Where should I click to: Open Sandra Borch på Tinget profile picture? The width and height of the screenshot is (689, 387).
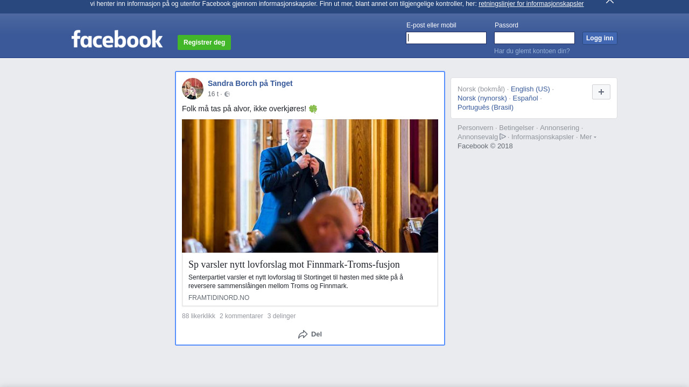click(x=193, y=89)
